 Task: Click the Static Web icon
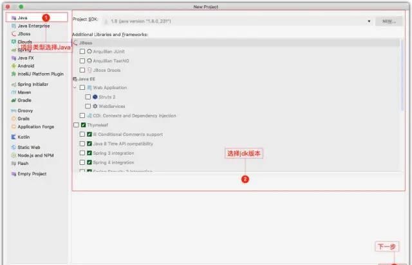pos(14,148)
